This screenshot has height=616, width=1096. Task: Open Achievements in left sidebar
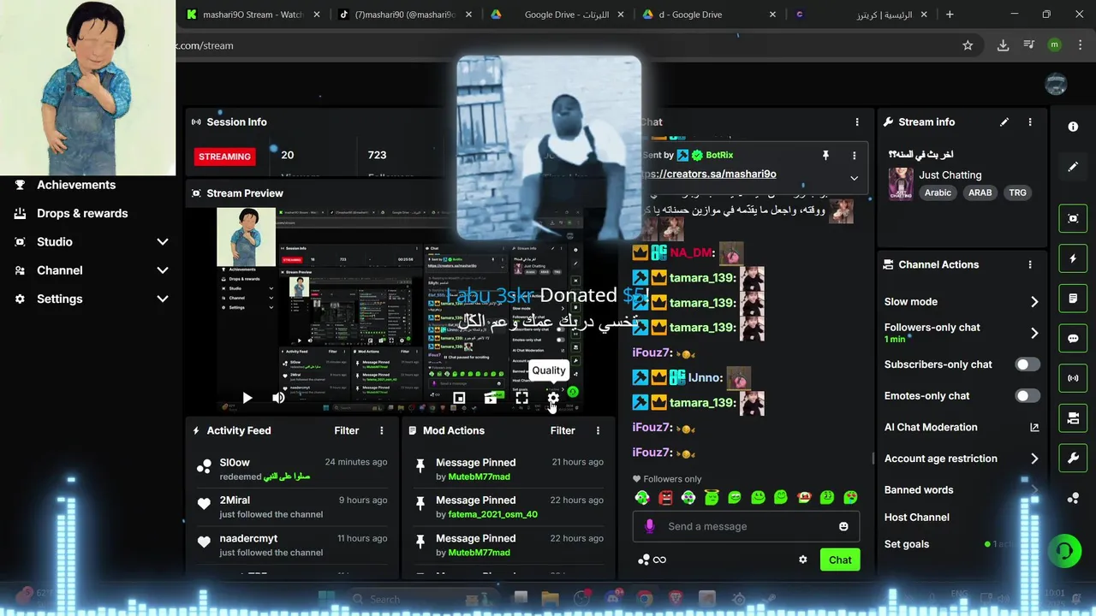(x=76, y=185)
